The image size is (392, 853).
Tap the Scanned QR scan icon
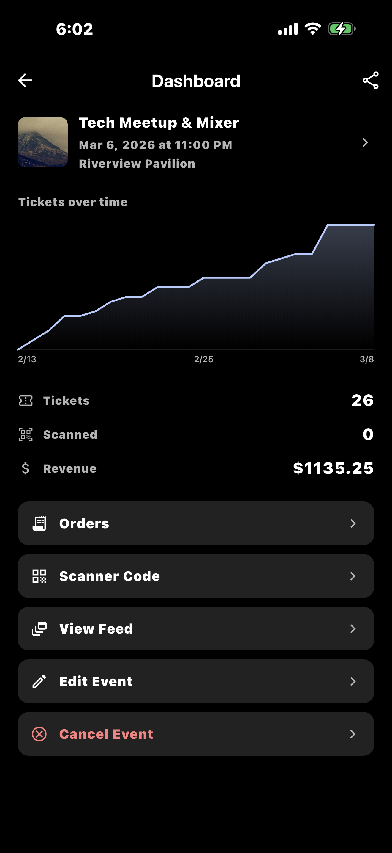pos(26,435)
